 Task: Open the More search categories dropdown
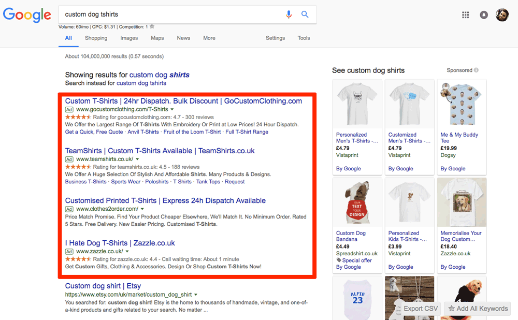tap(209, 38)
